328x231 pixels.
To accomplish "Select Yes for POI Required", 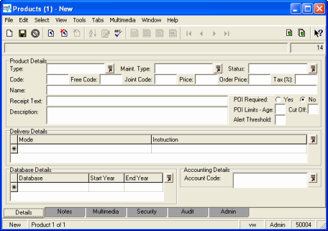I will pos(278,99).
